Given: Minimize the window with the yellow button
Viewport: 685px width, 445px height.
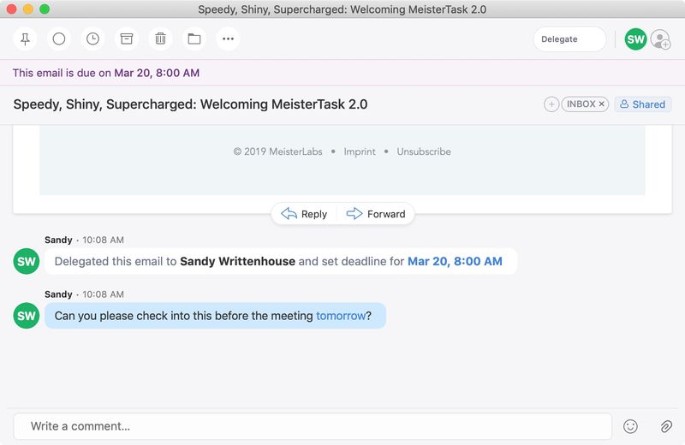Looking at the screenshot, I should tap(28, 9).
